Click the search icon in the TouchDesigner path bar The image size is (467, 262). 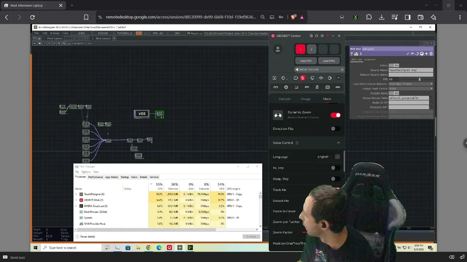tap(64, 43)
